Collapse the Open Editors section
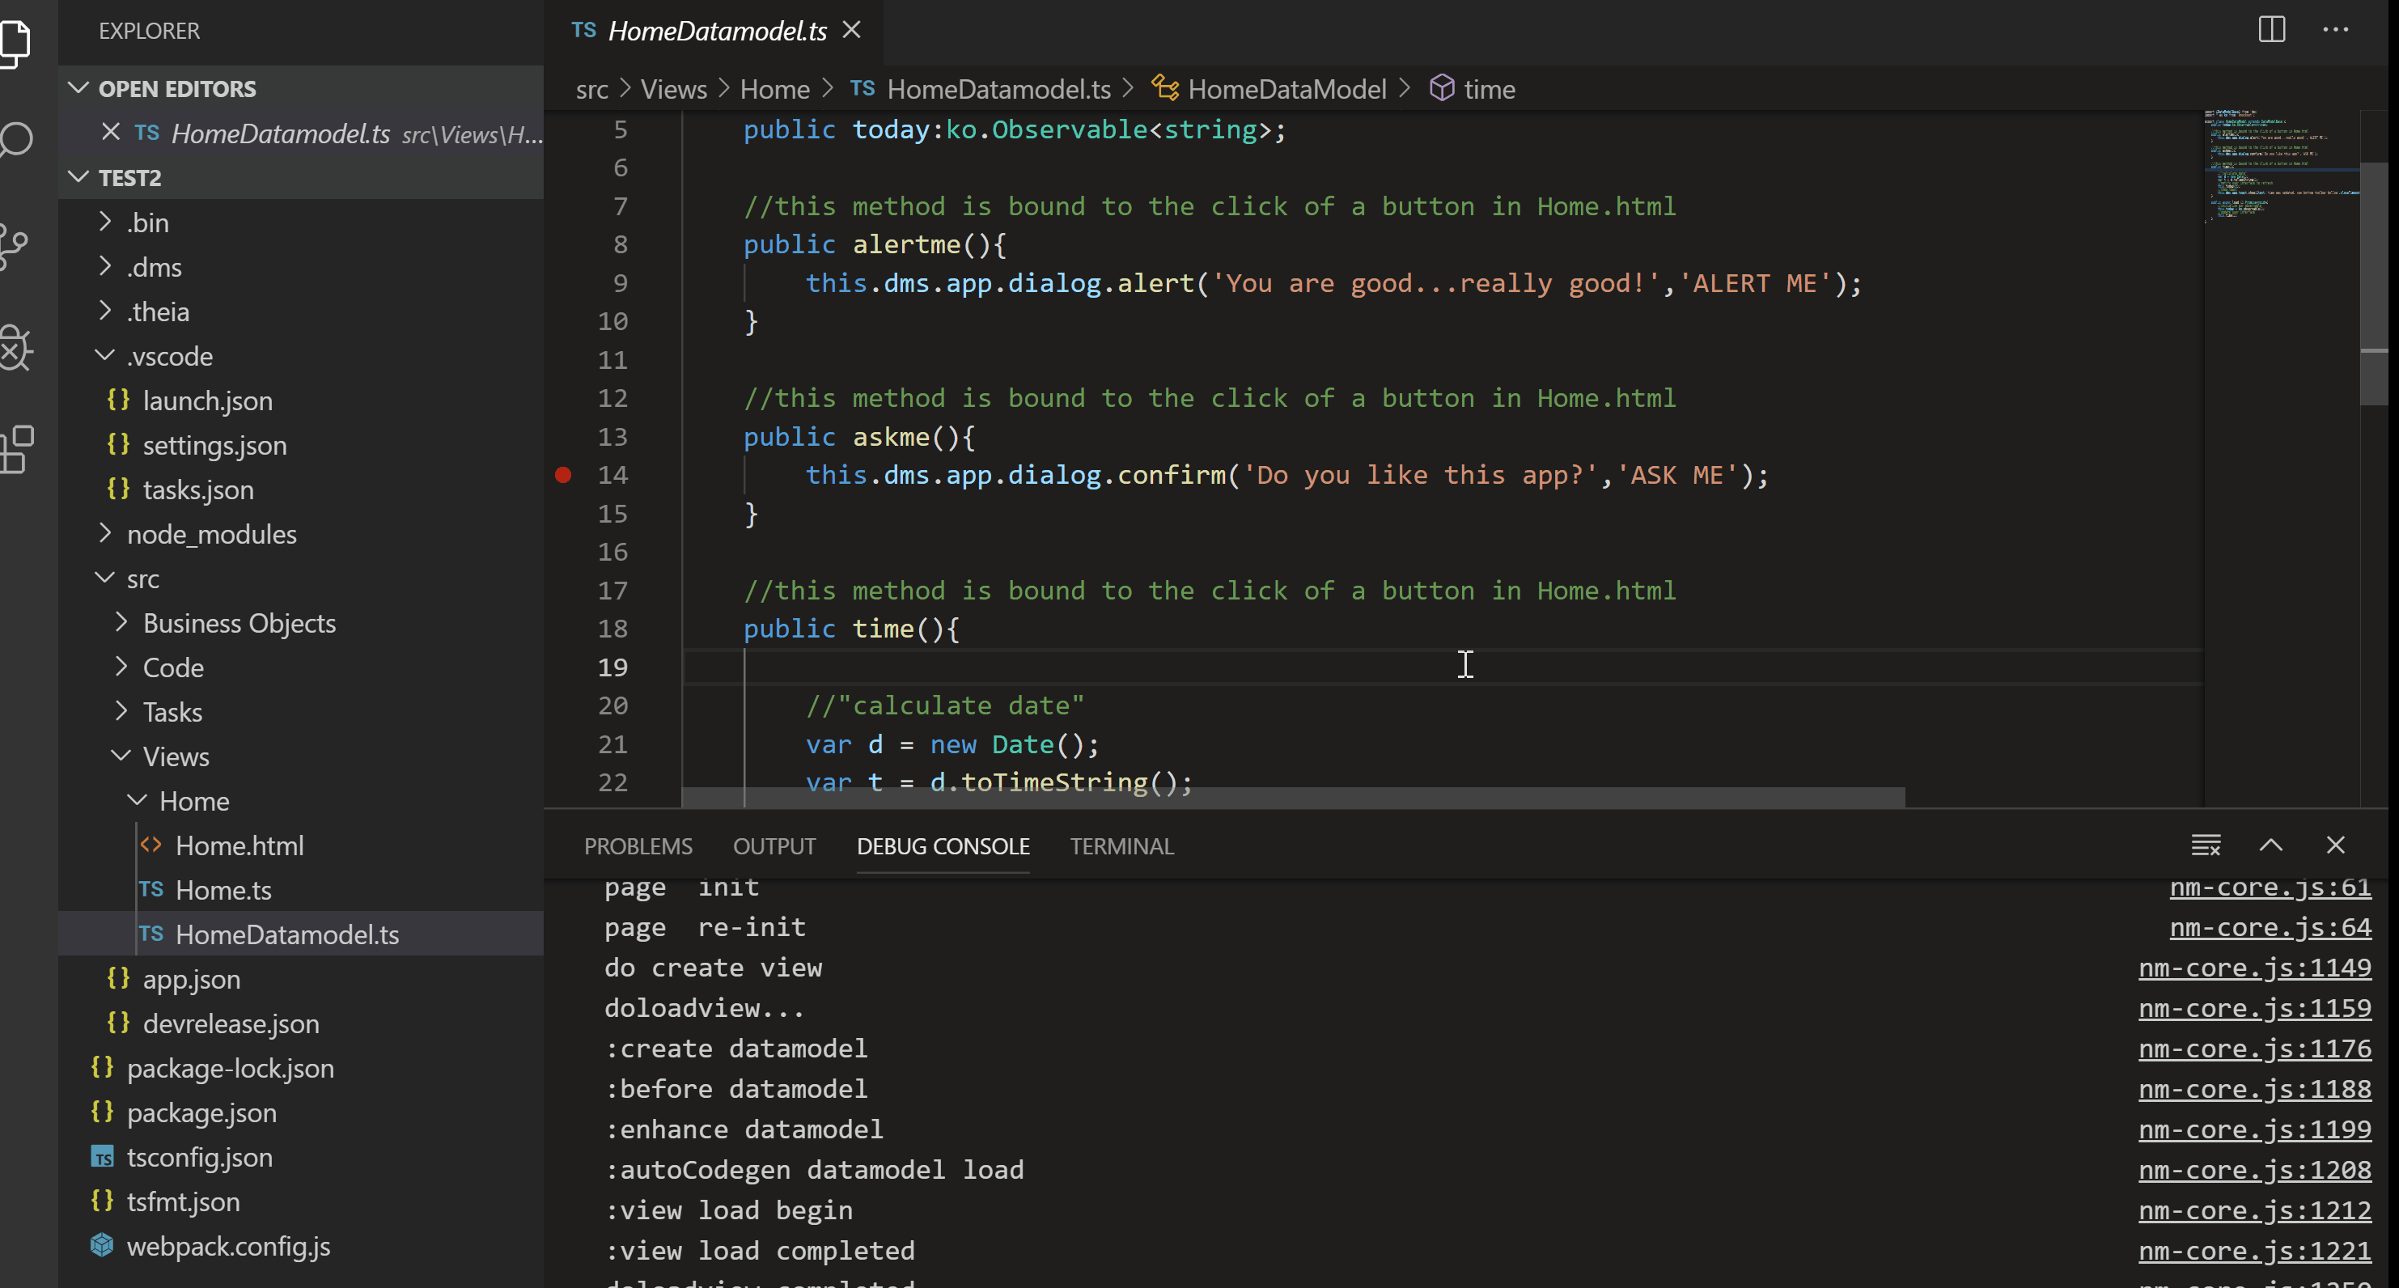Image resolution: width=2399 pixels, height=1288 pixels. click(x=78, y=88)
